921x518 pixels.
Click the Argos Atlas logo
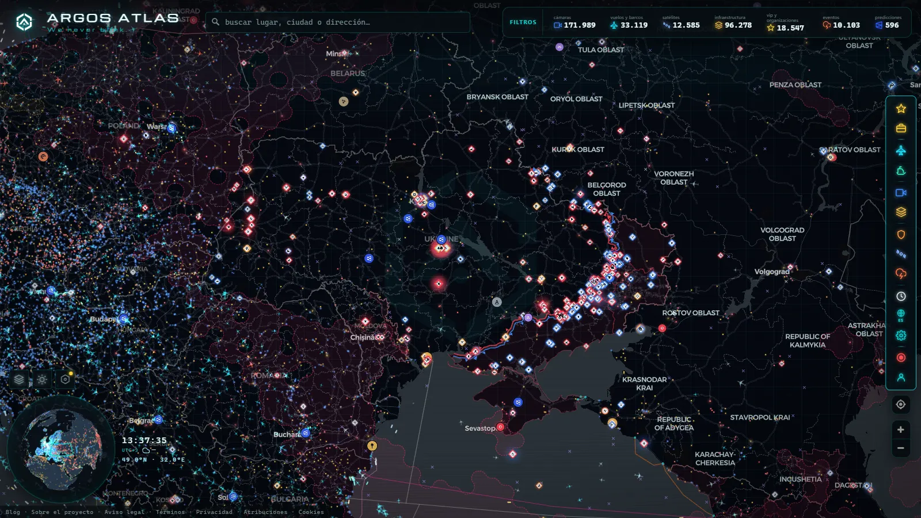(97, 22)
